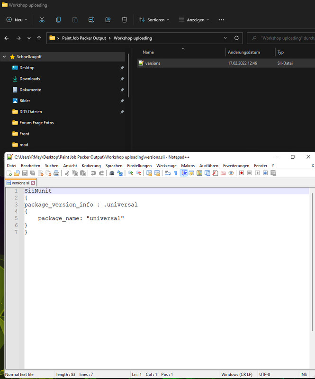Screen dimensions: 315x379
Task: Toggle show all characters pilcrow icon
Action: (x=176, y=173)
